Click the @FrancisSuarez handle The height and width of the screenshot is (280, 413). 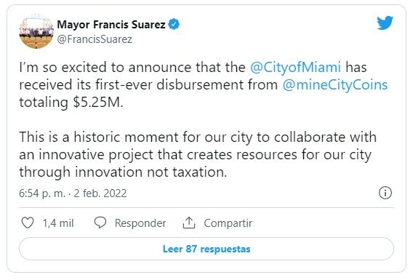pos(95,39)
